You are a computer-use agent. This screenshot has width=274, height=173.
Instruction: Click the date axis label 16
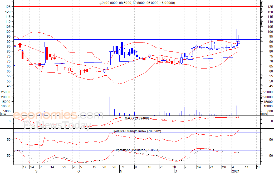pos(149,167)
